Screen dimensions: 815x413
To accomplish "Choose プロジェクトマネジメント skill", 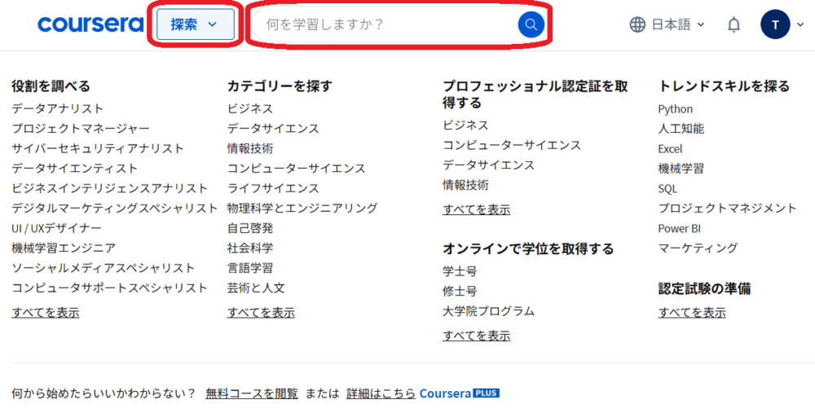I will 727,209.
